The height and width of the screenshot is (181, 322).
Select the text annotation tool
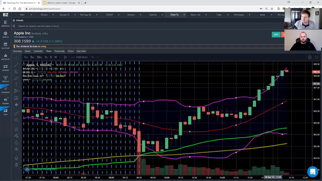tap(16, 85)
